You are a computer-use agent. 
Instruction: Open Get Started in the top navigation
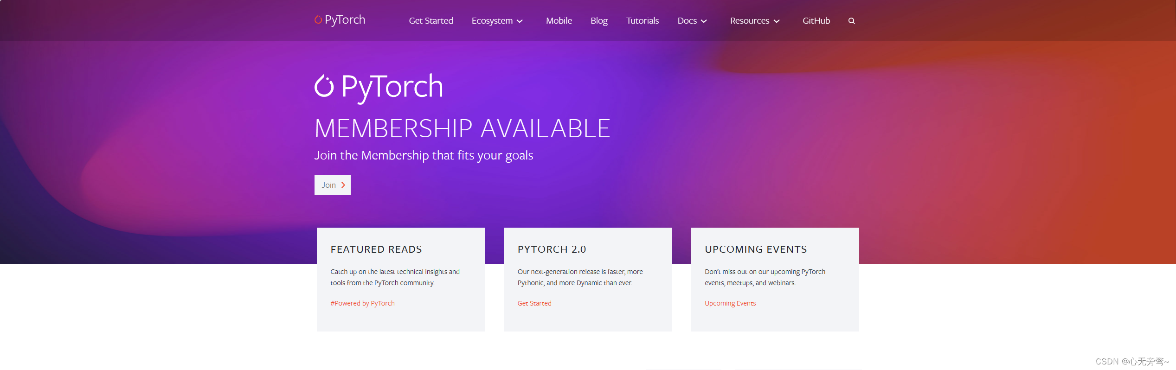(x=431, y=21)
